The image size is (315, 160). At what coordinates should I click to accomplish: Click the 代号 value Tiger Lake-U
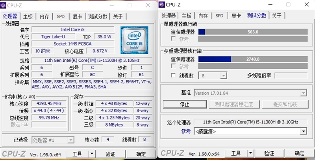[53, 37]
